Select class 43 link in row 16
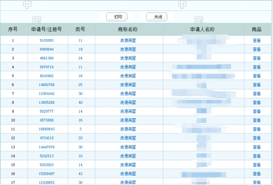273x185 pixels. (x=80, y=174)
